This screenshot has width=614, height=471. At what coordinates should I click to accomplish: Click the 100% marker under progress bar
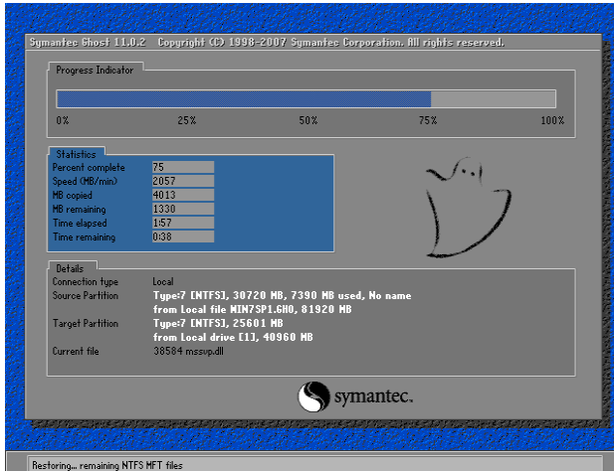tap(551, 120)
